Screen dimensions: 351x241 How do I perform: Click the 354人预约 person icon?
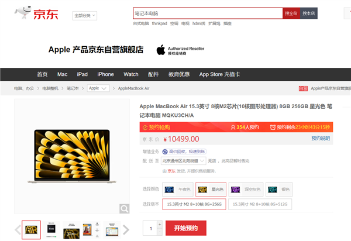(233, 128)
